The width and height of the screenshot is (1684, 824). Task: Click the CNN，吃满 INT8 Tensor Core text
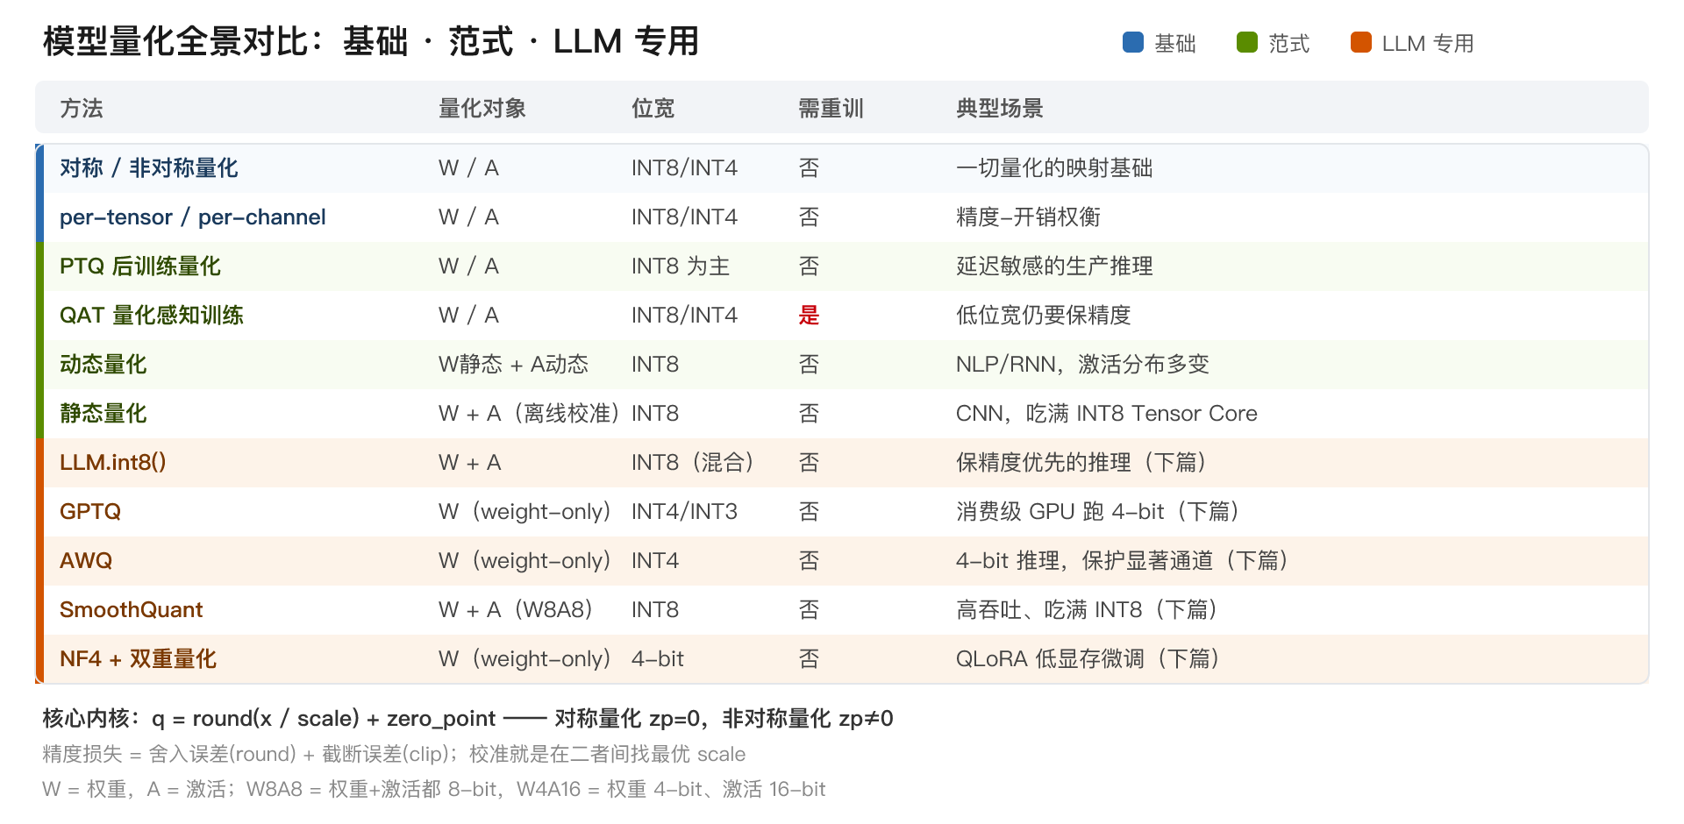1107,413
